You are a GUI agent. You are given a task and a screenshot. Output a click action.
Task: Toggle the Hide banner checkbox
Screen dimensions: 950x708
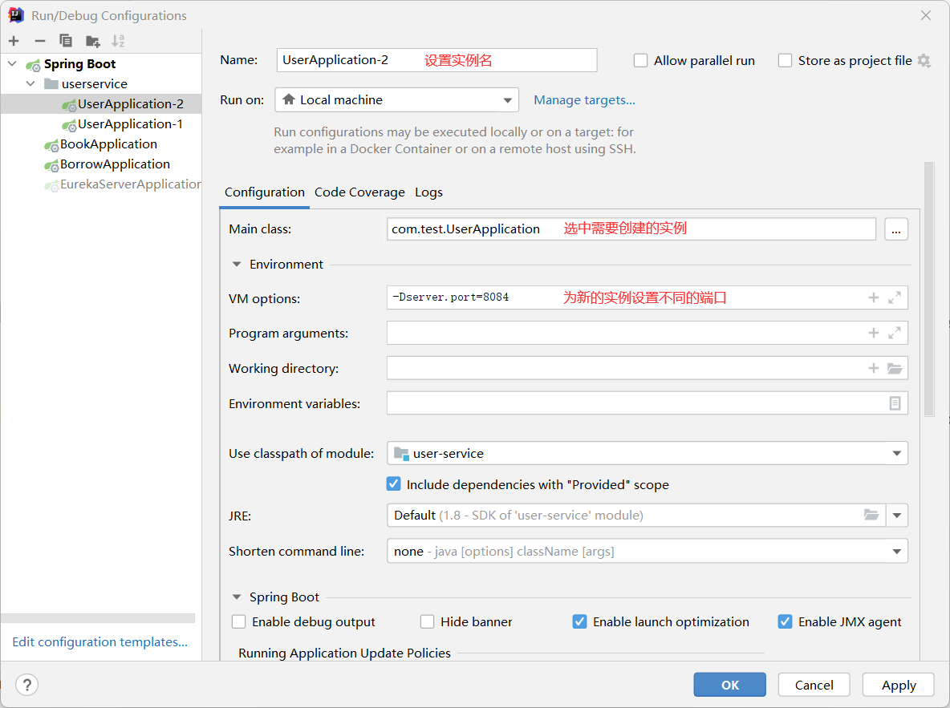tap(427, 621)
